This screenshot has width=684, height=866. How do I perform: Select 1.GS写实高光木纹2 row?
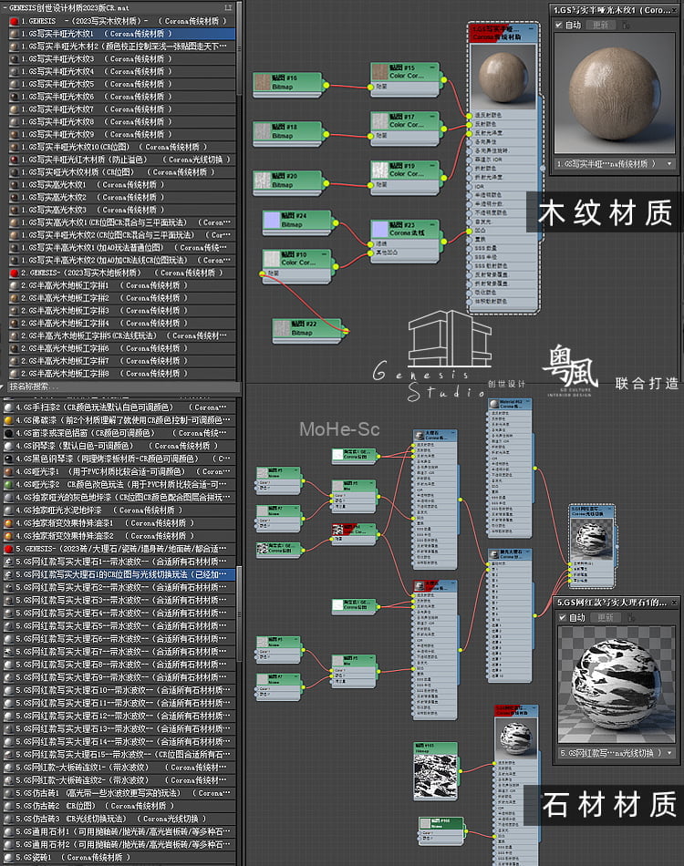pyautogui.click(x=122, y=197)
